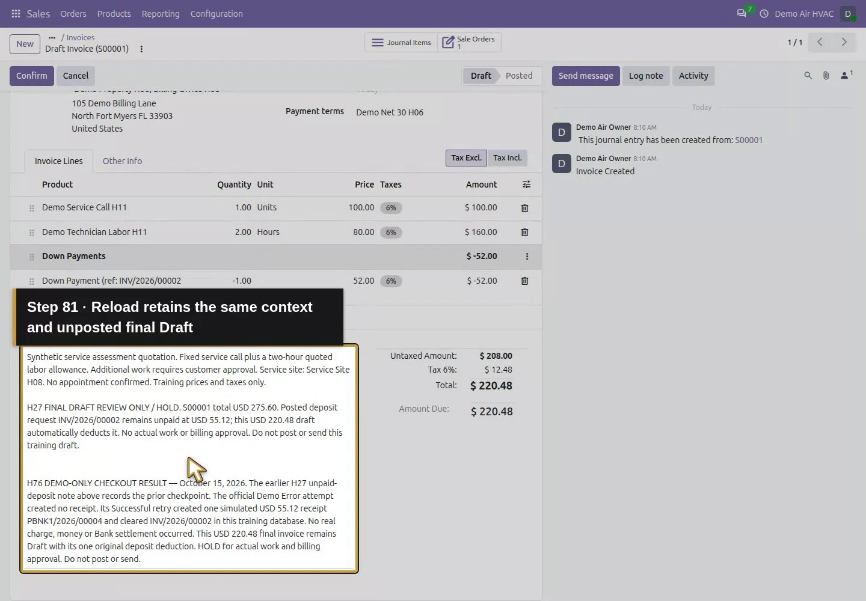The image size is (866, 601).
Task: Click the Cancel button
Action: coord(76,76)
